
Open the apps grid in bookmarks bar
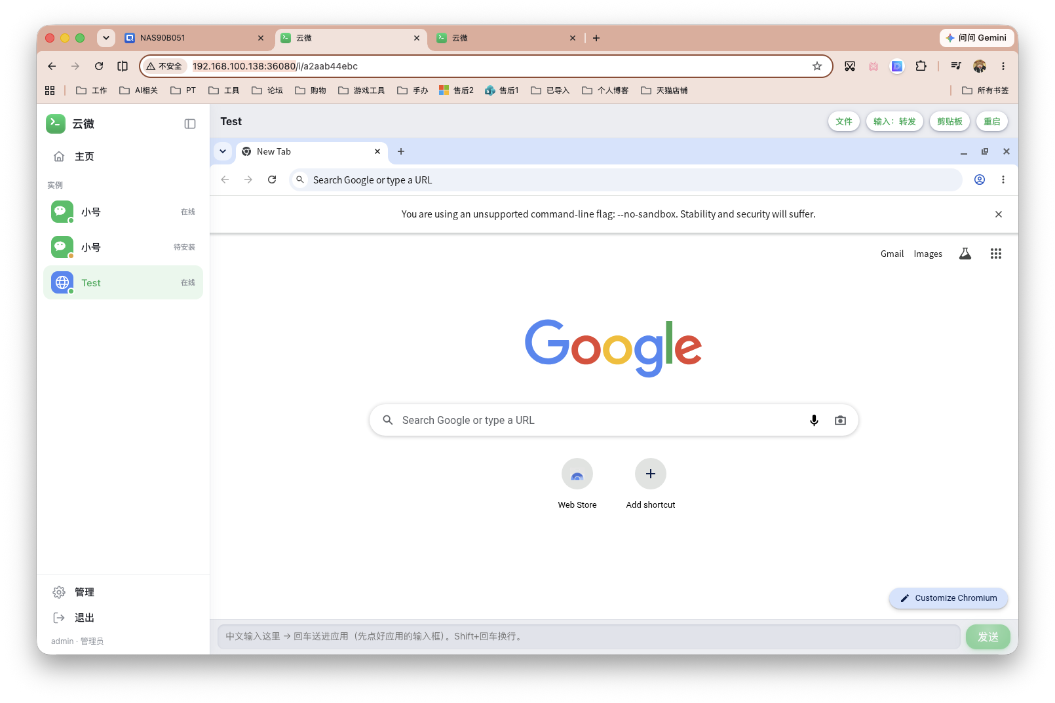pyautogui.click(x=50, y=90)
